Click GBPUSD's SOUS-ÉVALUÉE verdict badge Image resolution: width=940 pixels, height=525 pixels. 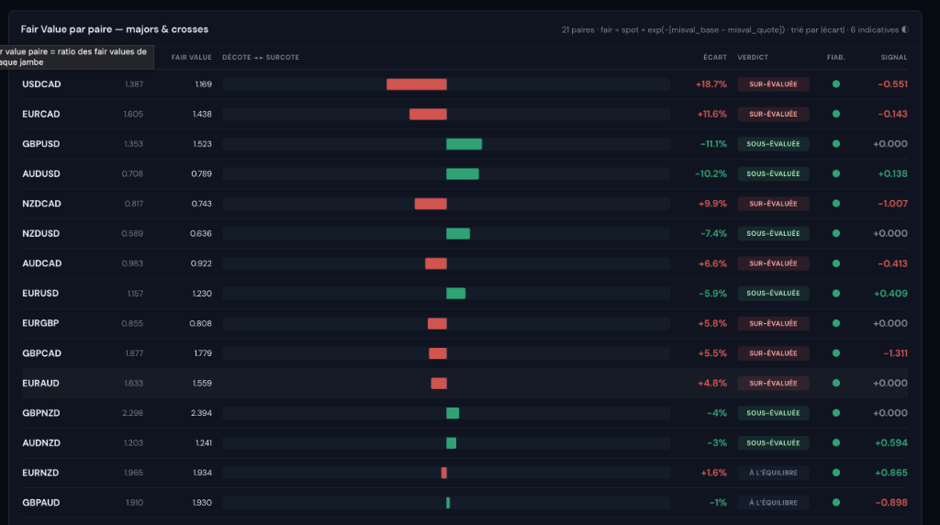[x=773, y=144]
